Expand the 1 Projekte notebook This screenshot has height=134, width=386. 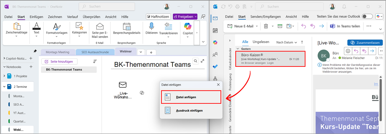[4, 76]
